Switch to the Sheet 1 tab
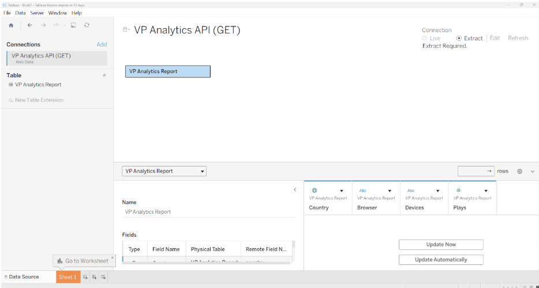The height and width of the screenshot is (288, 539). [68, 277]
